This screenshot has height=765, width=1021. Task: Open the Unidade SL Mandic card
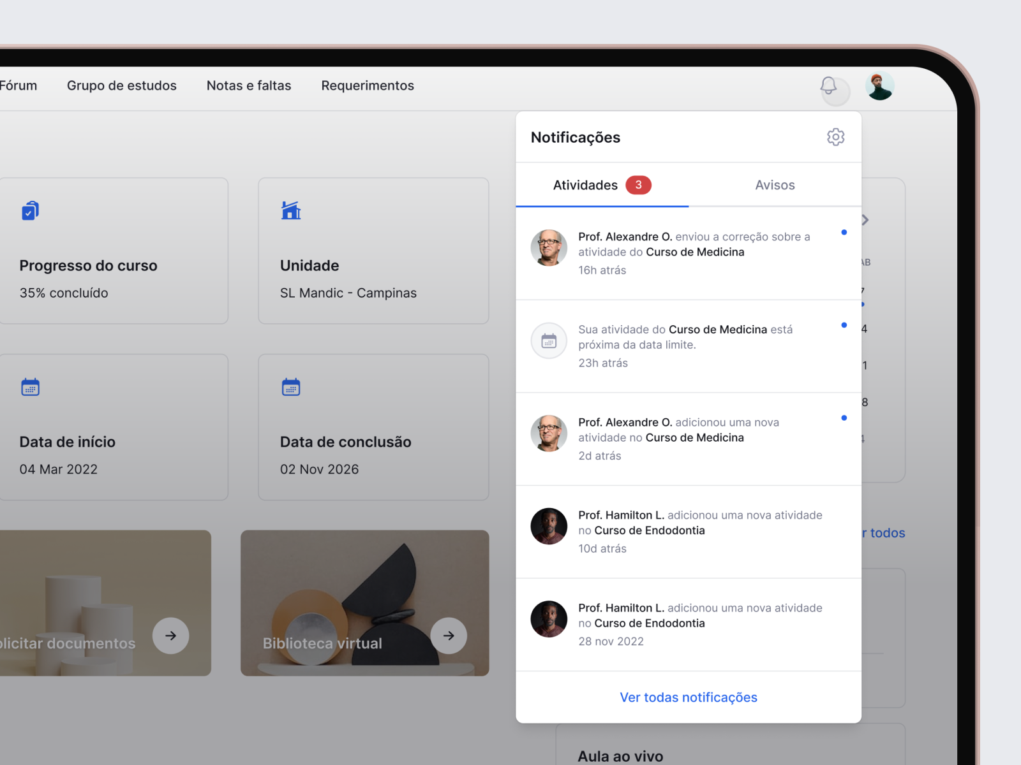(x=373, y=251)
